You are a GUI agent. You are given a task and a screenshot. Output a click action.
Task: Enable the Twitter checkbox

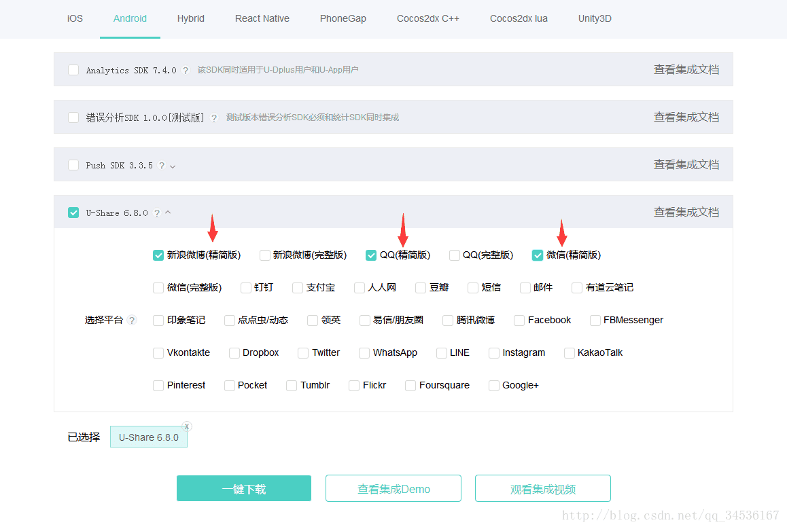(x=303, y=353)
